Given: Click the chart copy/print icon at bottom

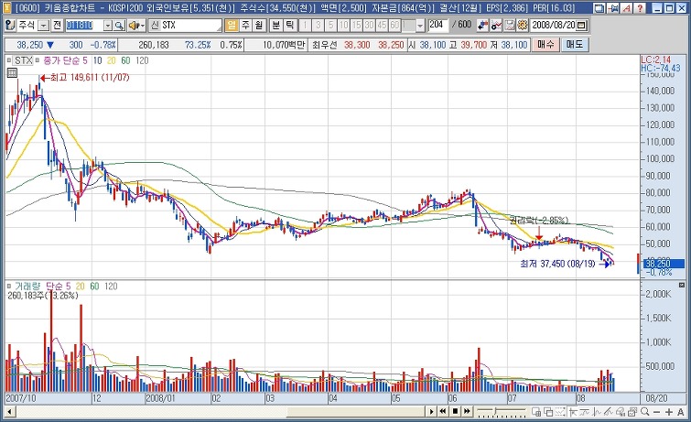Looking at the screenshot, I should [x=632, y=412].
